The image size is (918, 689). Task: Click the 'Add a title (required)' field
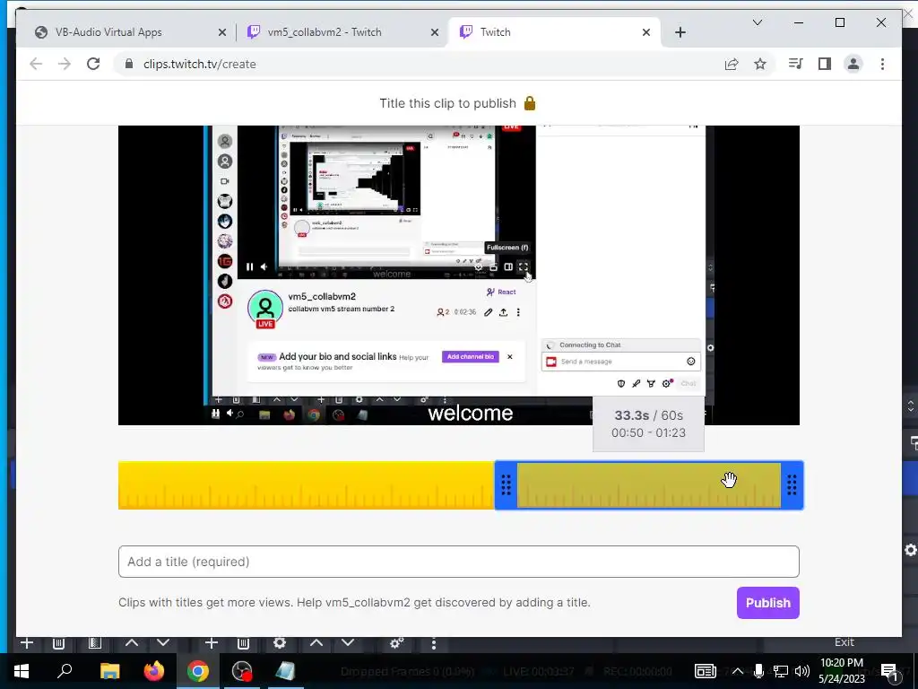[x=458, y=562]
